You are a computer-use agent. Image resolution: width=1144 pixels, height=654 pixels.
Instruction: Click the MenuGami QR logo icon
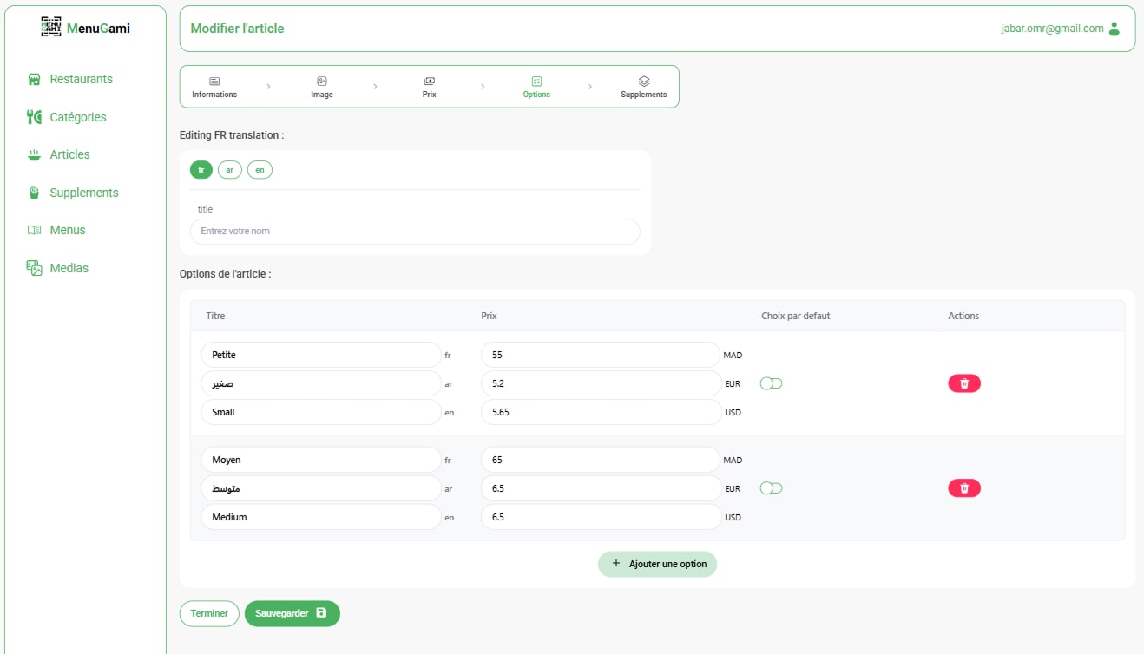tap(51, 28)
